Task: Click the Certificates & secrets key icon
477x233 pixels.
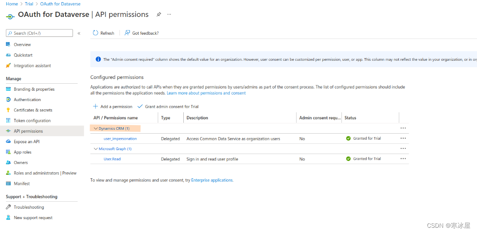Action: click(8, 110)
